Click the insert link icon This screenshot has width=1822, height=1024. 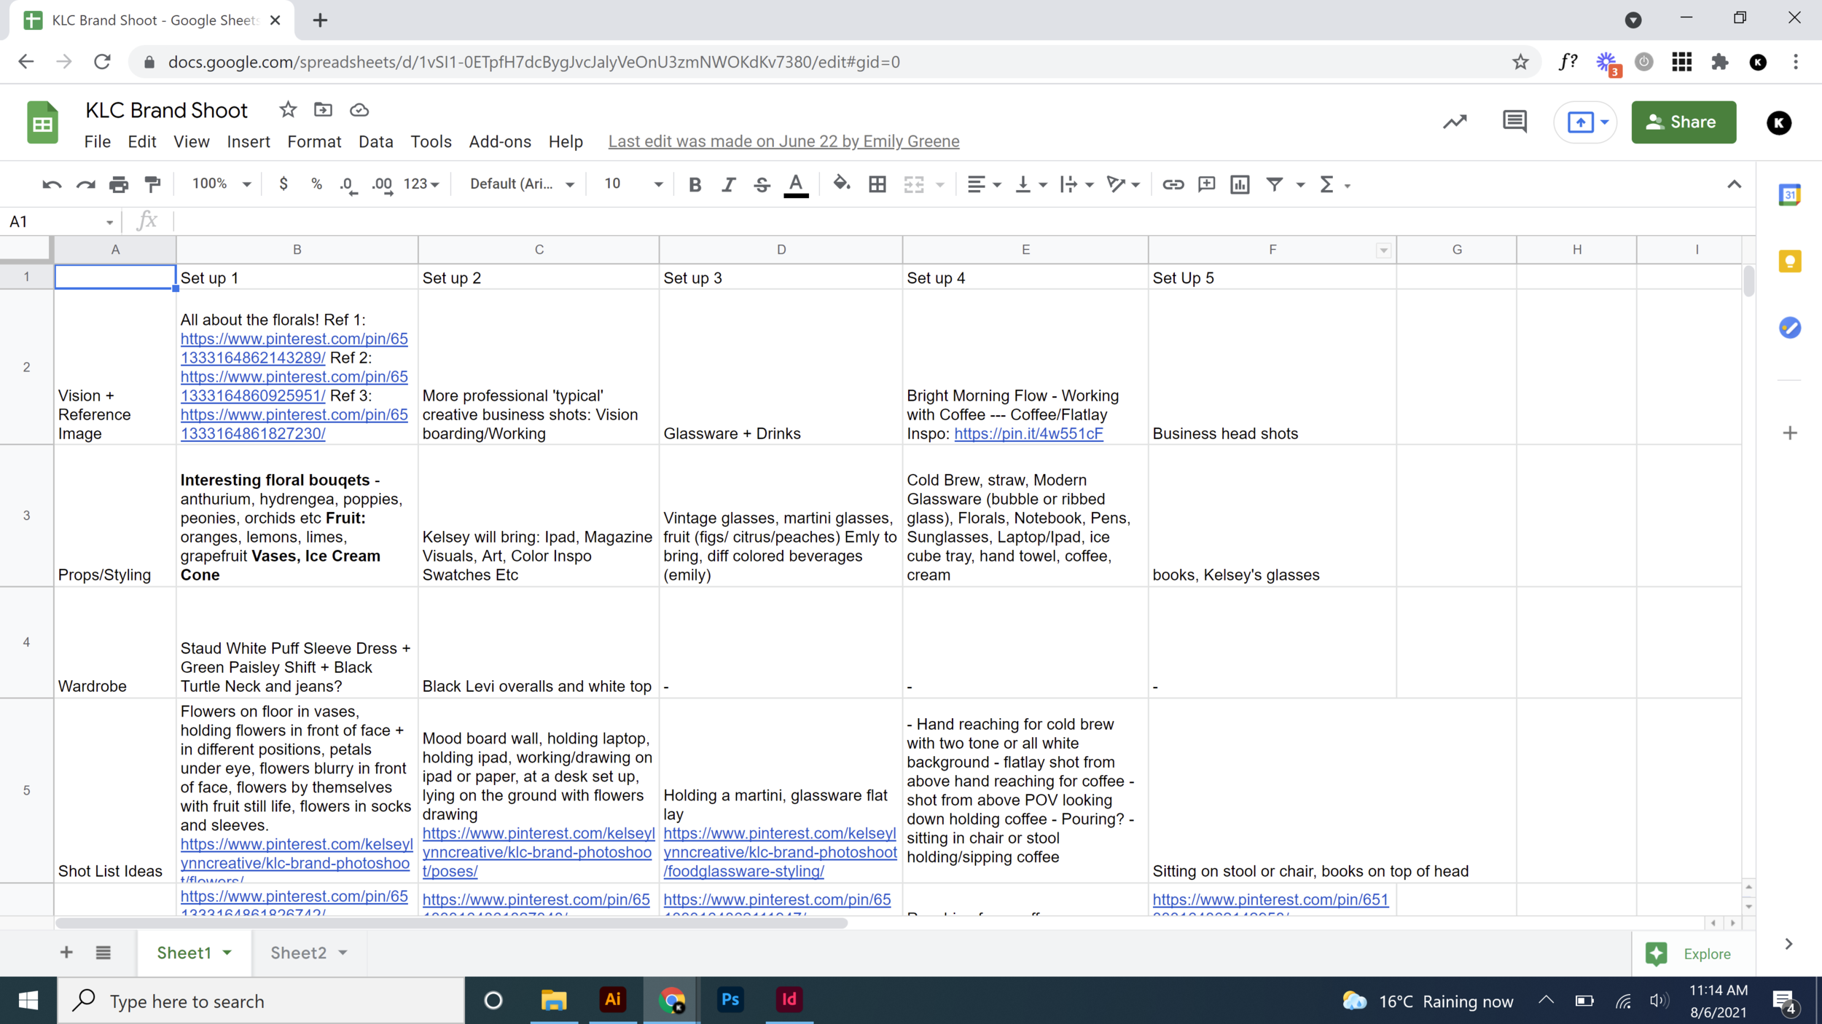[1173, 184]
